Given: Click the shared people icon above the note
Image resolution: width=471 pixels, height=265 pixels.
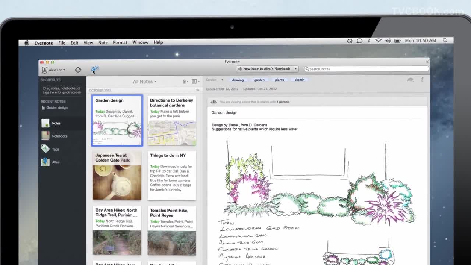Looking at the screenshot, I should 213,102.
